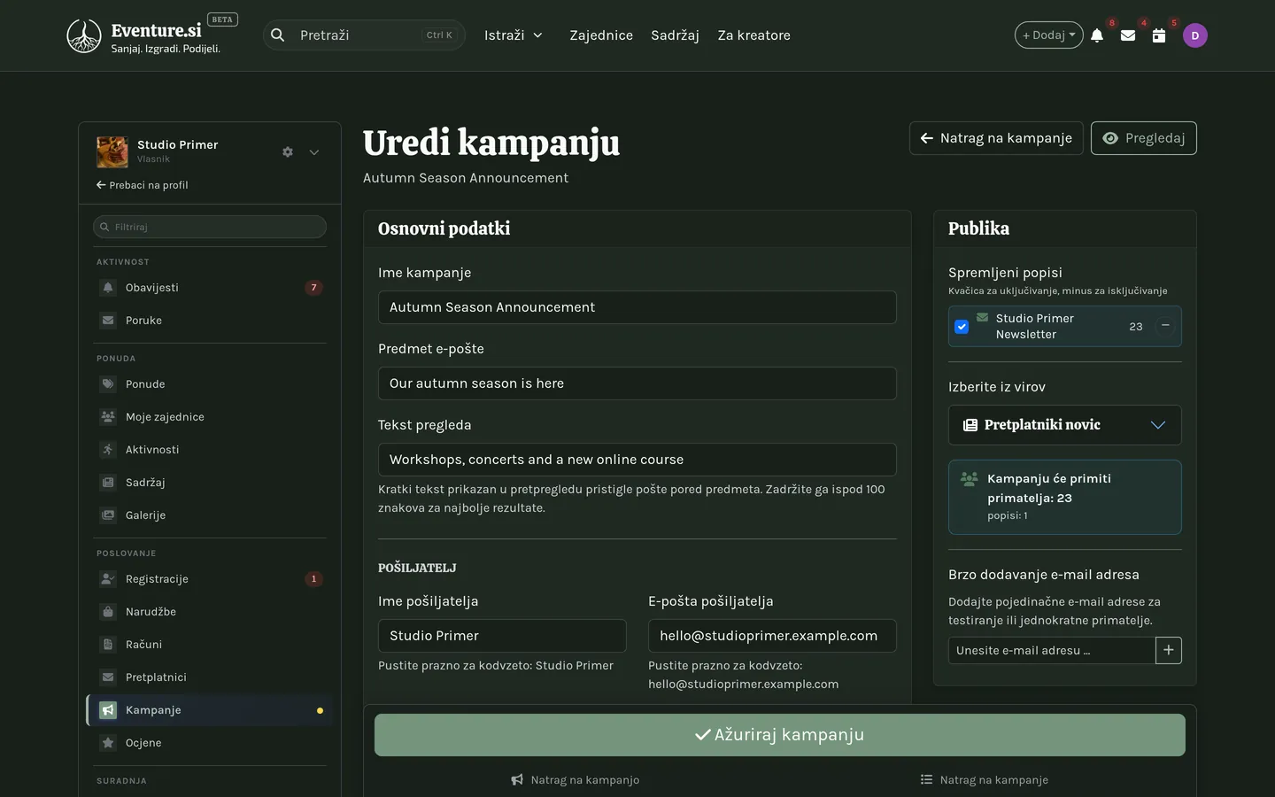Screen dimensions: 1275x797
Task: Open Aktivnosti sidebar item
Action: click(210, 450)
